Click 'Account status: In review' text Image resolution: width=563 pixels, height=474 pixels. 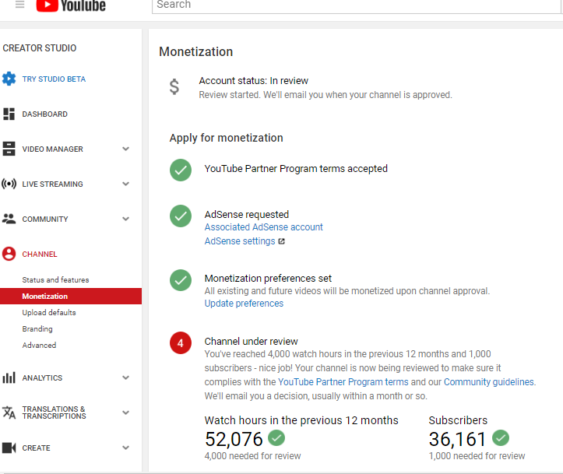pos(254,81)
